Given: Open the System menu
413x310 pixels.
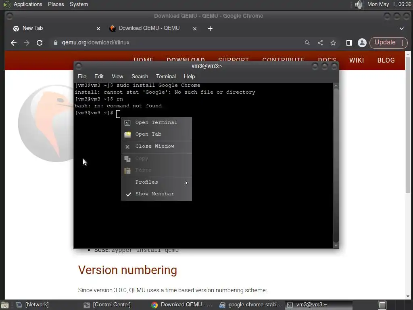Looking at the screenshot, I should click(79, 4).
